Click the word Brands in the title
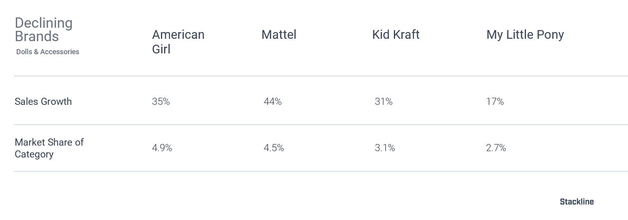Viewport: 628px width, 220px height. click(x=37, y=36)
